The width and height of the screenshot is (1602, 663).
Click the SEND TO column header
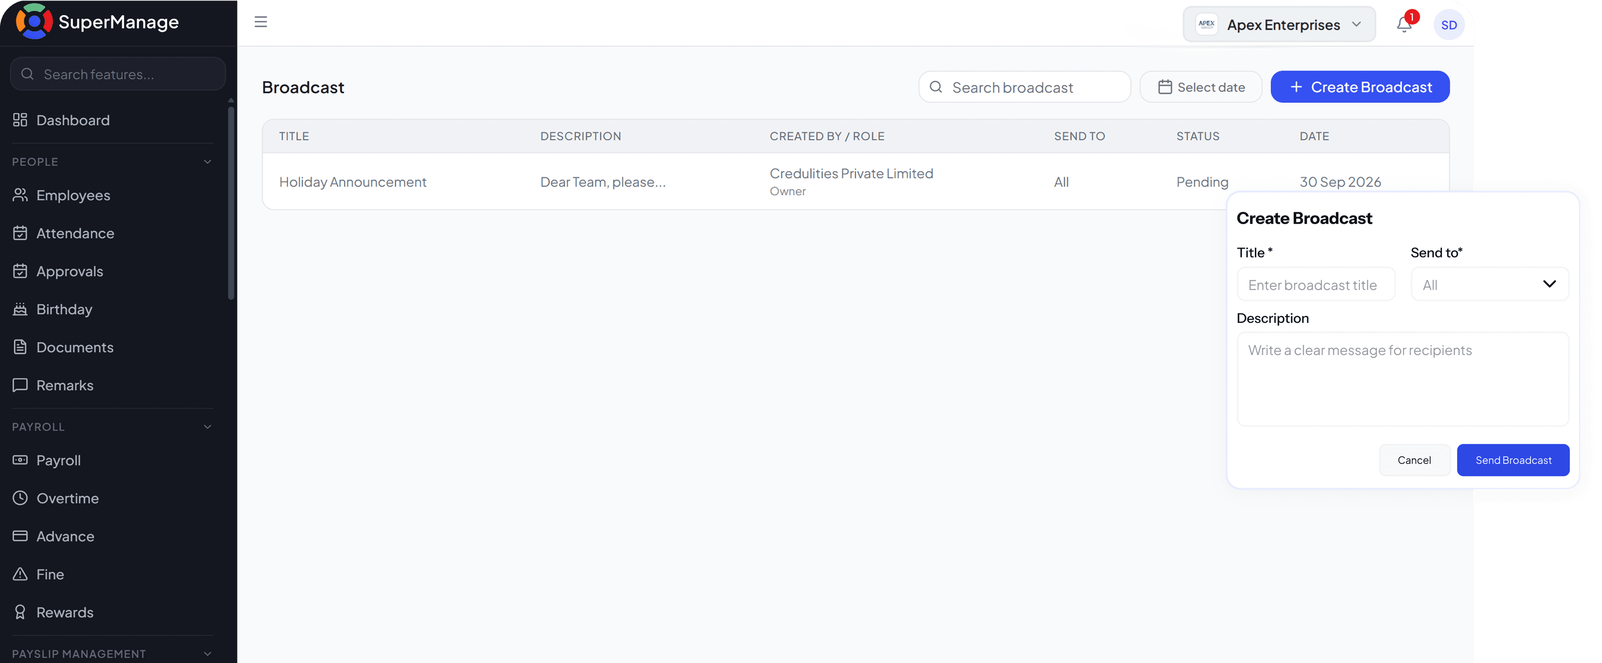(x=1080, y=136)
